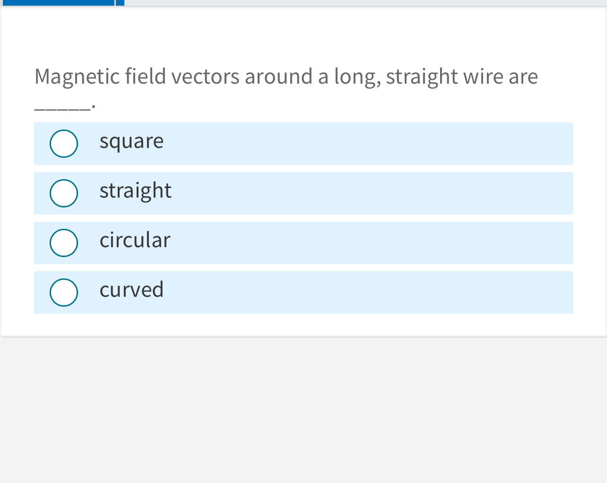Select the "square" radio button

tap(64, 144)
